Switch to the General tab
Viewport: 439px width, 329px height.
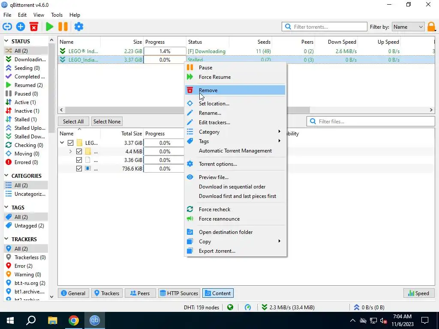(73, 293)
